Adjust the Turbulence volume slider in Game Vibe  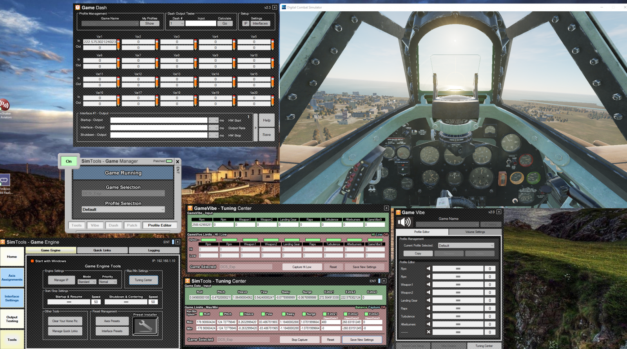(x=458, y=316)
